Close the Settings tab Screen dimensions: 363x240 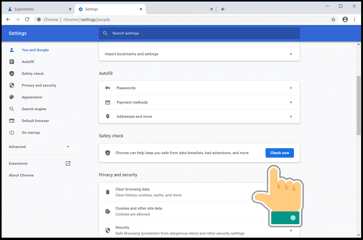point(141,9)
